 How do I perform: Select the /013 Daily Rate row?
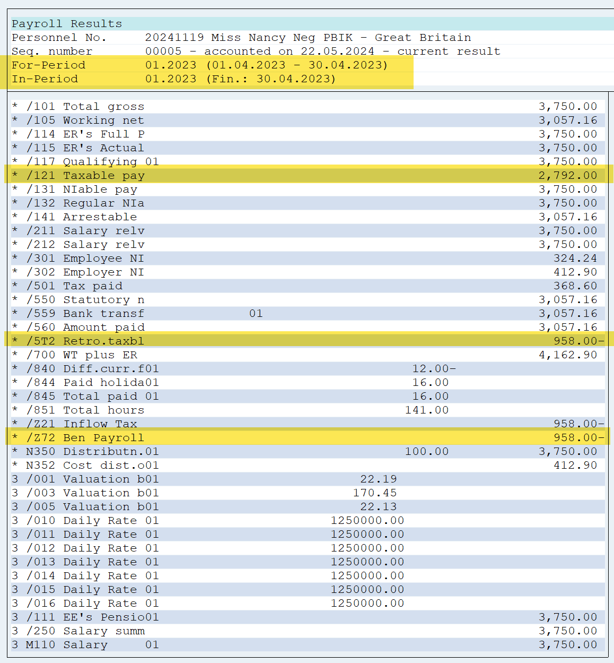308,562
